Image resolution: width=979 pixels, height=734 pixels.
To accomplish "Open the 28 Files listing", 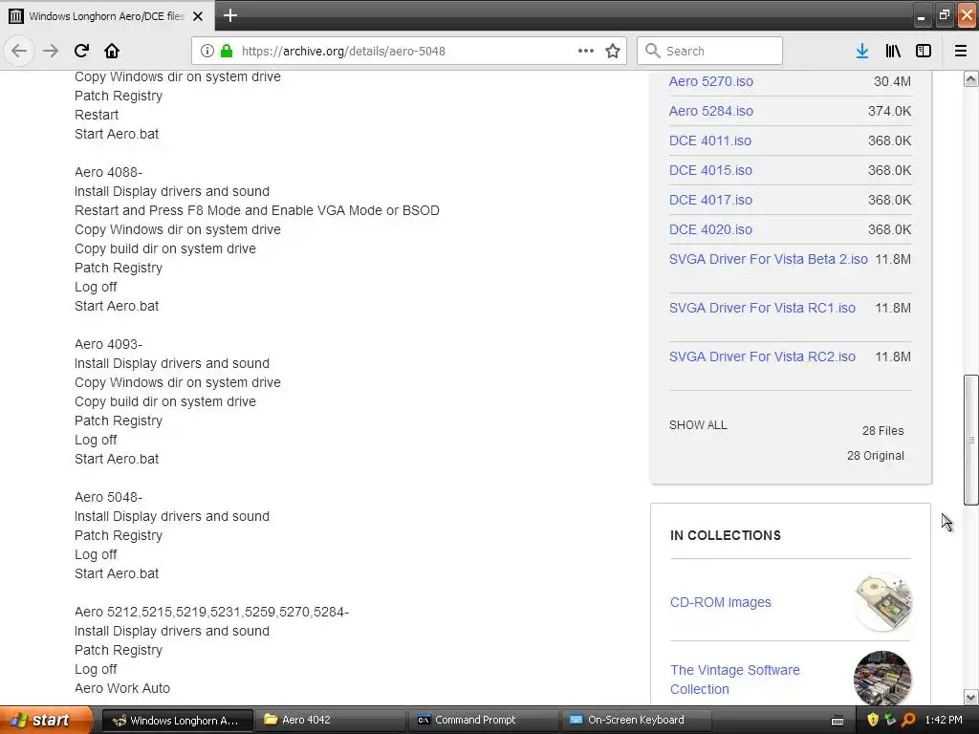I will point(882,431).
